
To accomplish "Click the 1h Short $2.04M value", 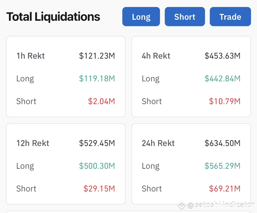I will [x=101, y=101].
